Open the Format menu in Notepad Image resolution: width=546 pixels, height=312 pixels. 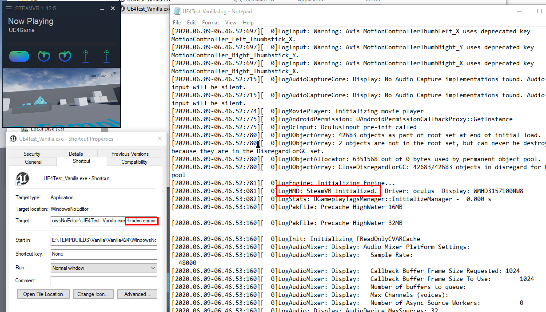pyautogui.click(x=210, y=22)
